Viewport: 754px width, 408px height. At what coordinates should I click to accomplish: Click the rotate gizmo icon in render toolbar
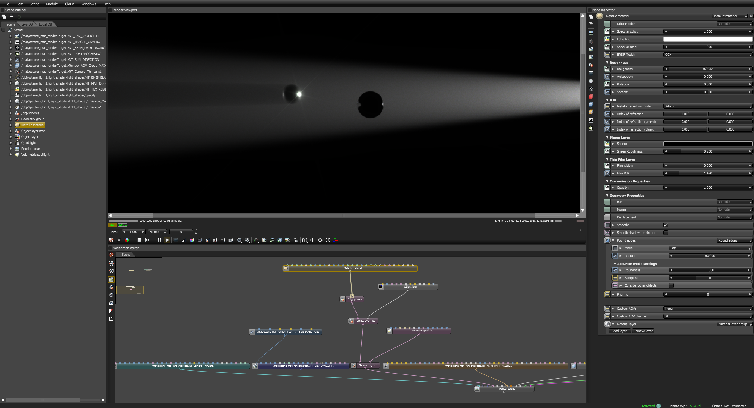[320, 240]
